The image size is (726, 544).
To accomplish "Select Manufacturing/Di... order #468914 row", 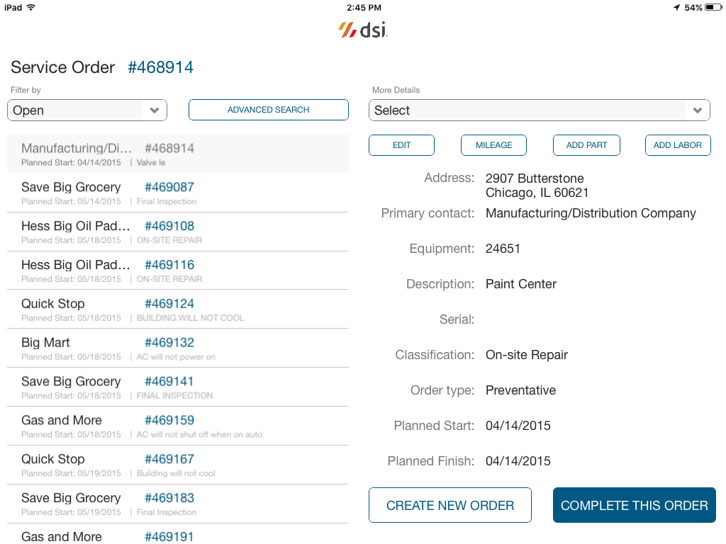I will (x=178, y=154).
